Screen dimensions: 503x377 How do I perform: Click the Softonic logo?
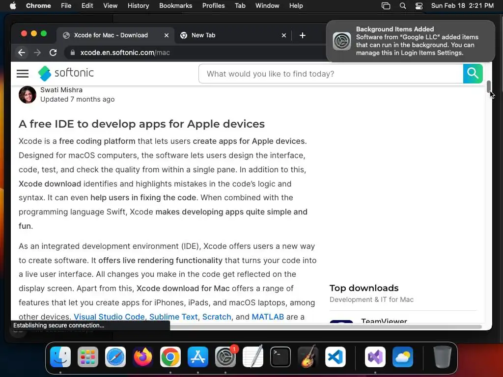coord(66,74)
